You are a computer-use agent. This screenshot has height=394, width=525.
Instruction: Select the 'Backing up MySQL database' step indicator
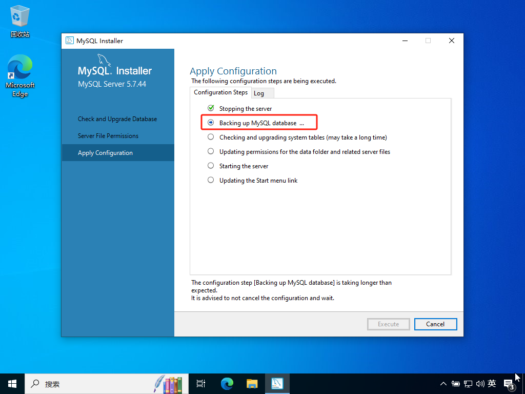pos(211,123)
